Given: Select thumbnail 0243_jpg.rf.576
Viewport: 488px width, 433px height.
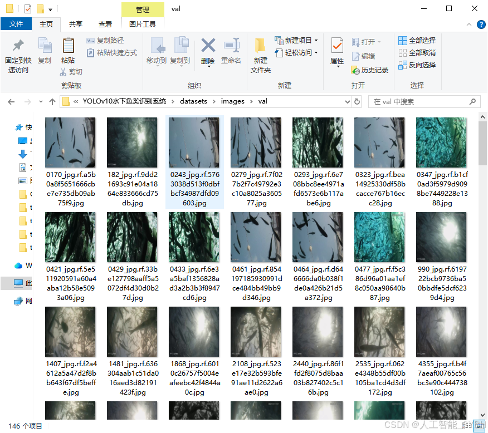Looking at the screenshot, I should 194,142.
